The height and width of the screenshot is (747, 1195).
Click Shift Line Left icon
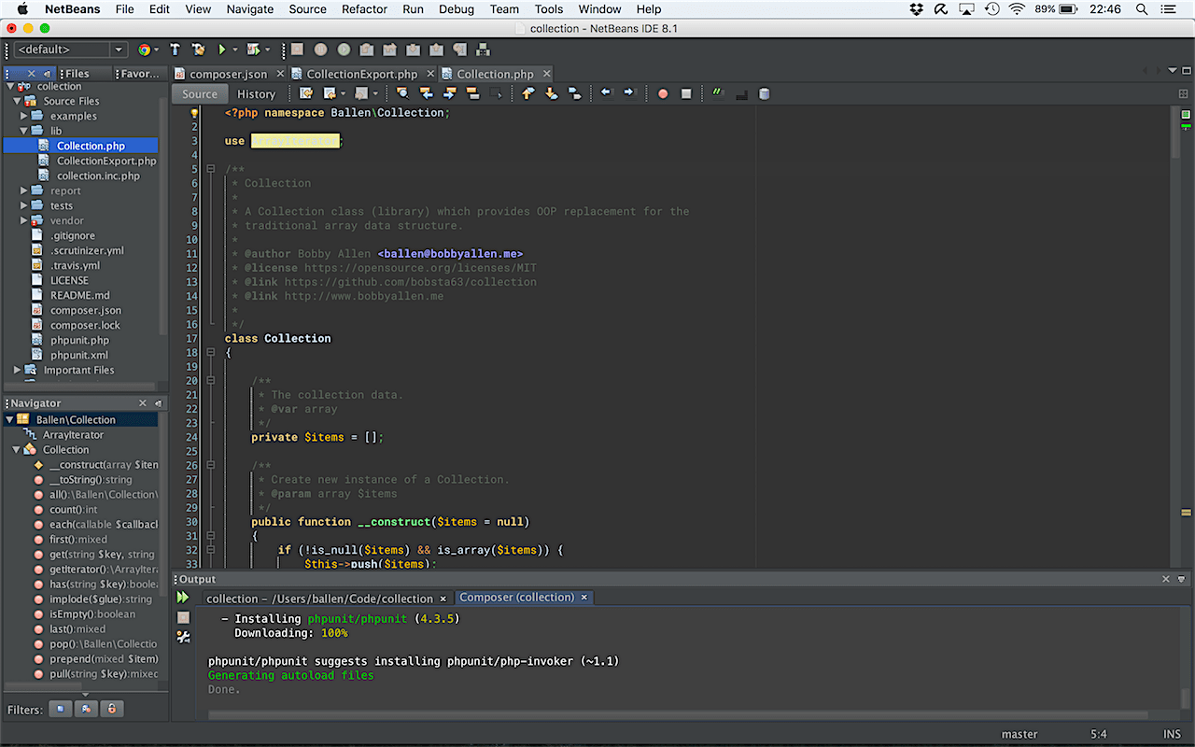coord(605,93)
